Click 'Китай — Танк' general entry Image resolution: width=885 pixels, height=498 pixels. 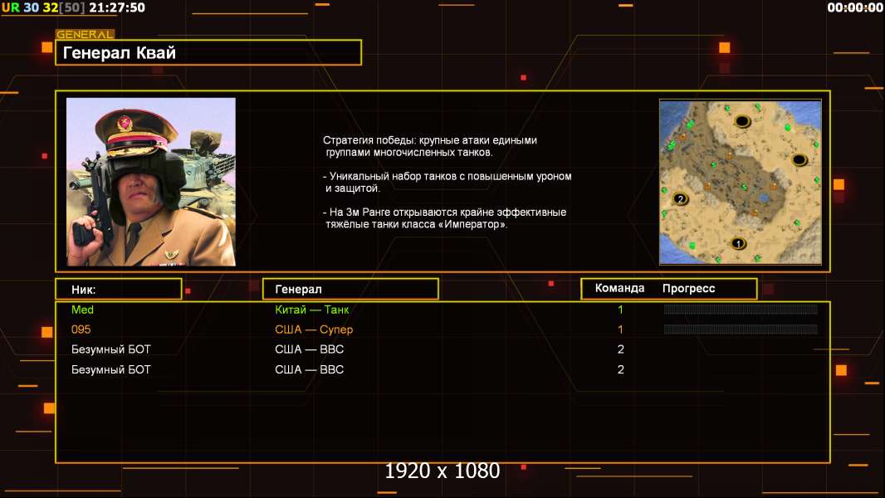311,310
